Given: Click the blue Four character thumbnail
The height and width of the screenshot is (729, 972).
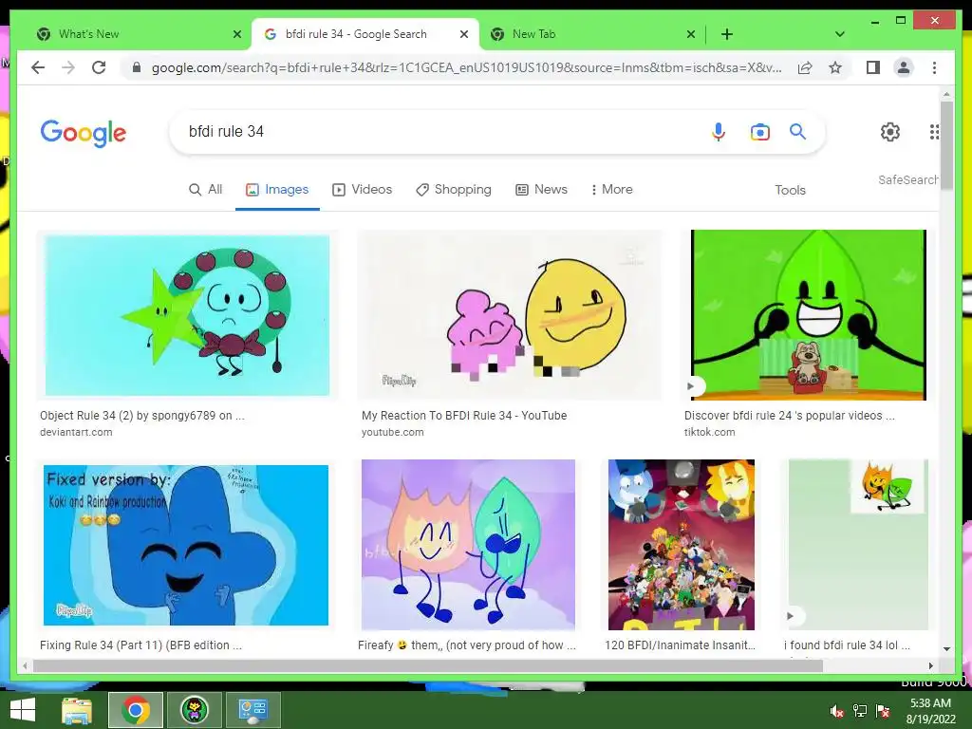Looking at the screenshot, I should pos(186,545).
